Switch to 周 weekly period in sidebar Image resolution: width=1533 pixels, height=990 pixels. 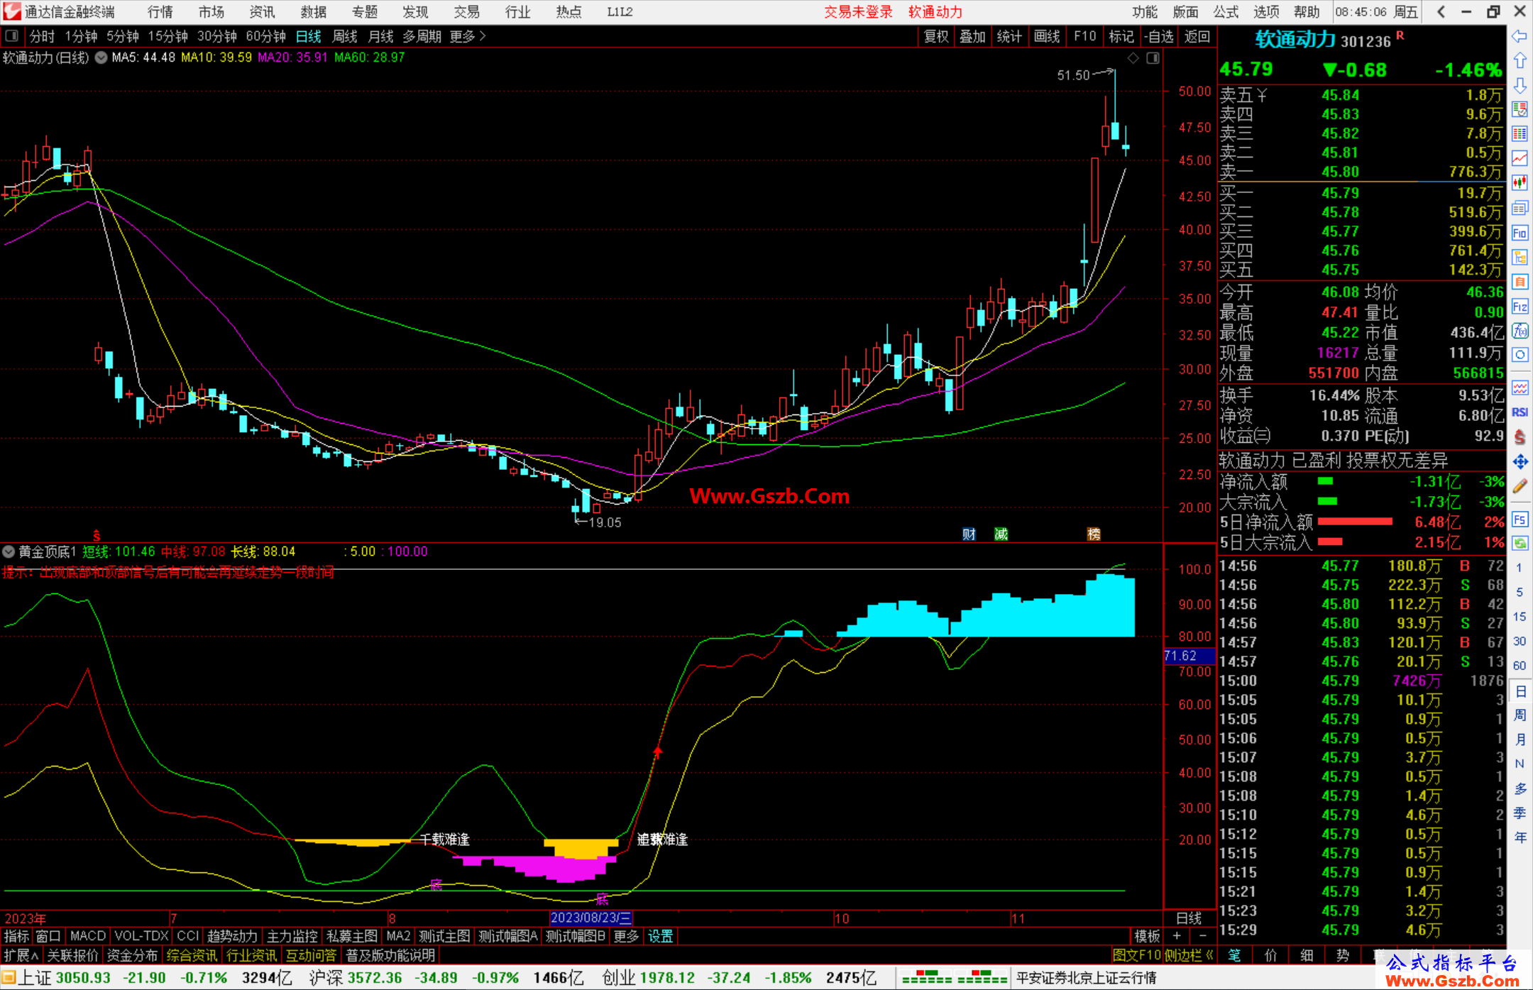click(x=1520, y=715)
